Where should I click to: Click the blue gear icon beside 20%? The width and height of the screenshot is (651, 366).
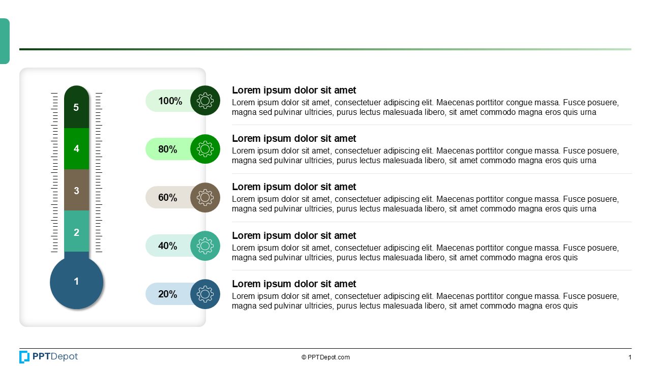[205, 294]
